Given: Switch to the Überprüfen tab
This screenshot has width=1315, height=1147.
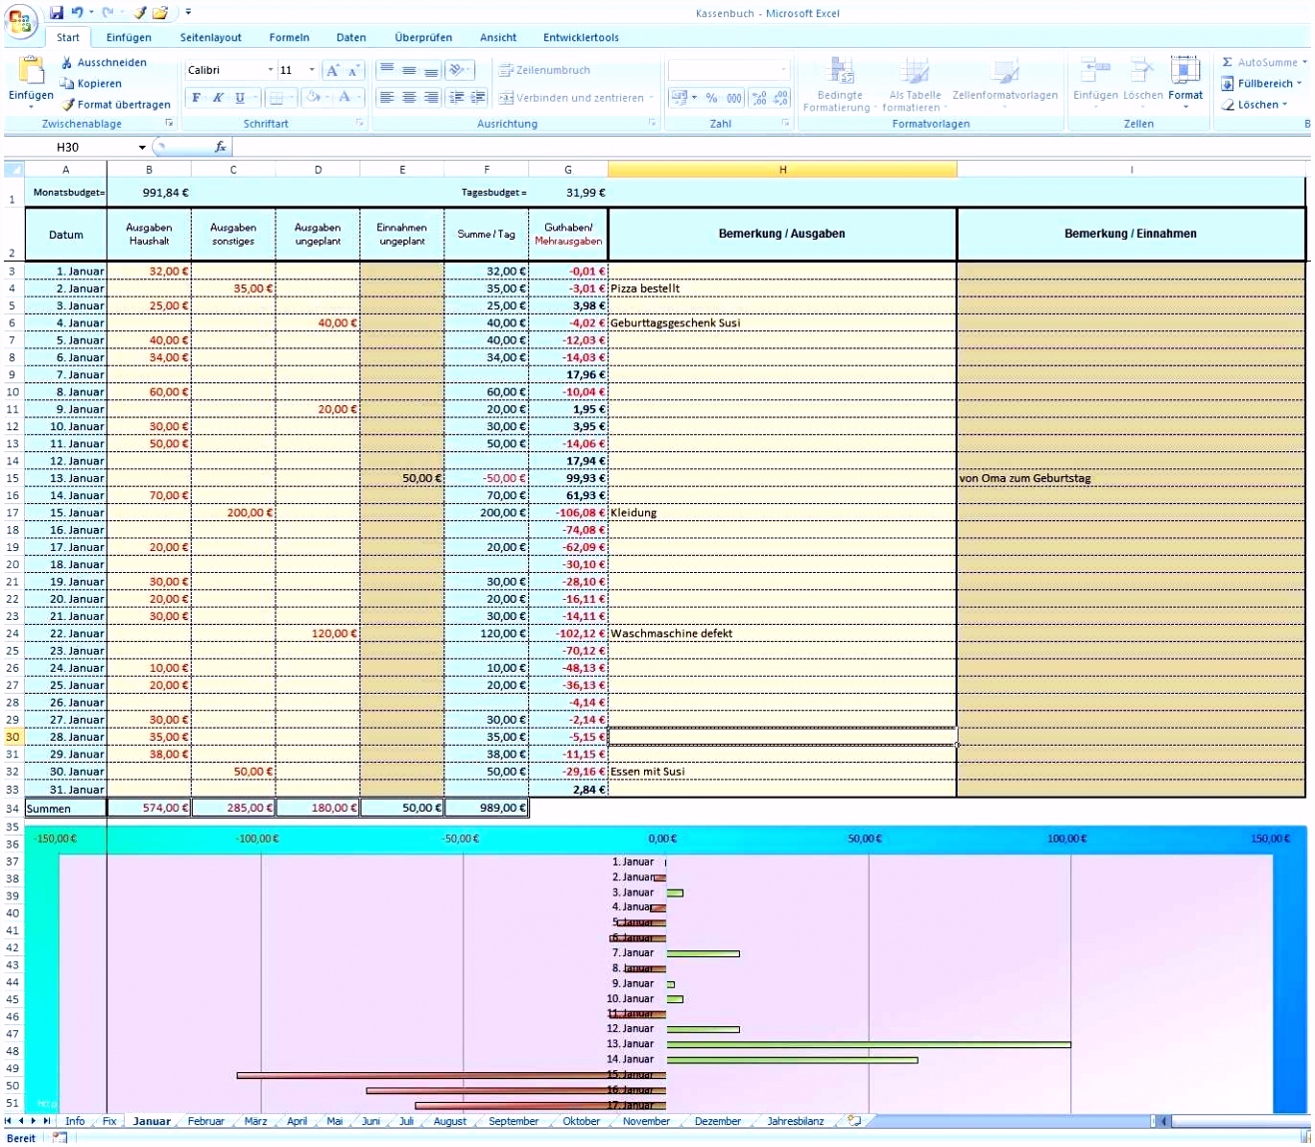Looking at the screenshot, I should point(423,37).
